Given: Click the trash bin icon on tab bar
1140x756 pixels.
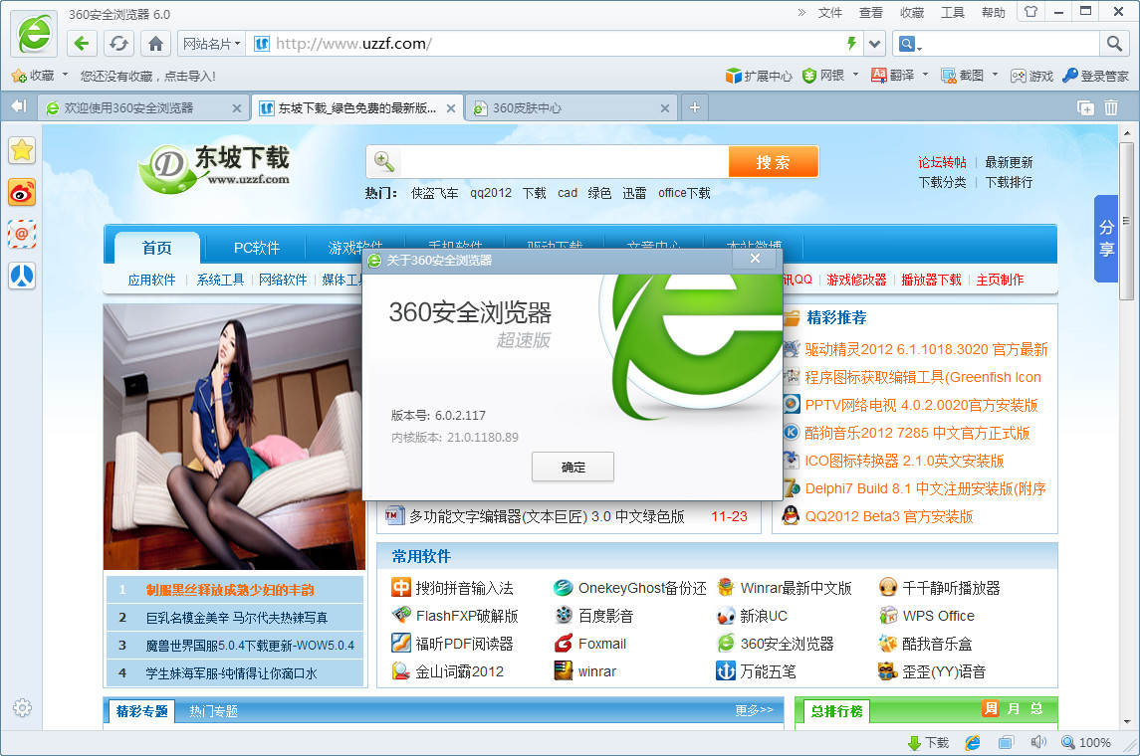Looking at the screenshot, I should click(1111, 107).
